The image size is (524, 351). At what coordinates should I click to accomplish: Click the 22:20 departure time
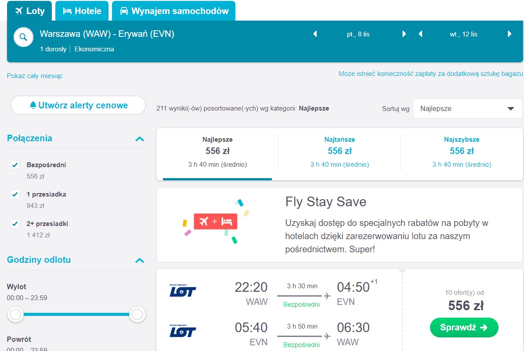(251, 287)
